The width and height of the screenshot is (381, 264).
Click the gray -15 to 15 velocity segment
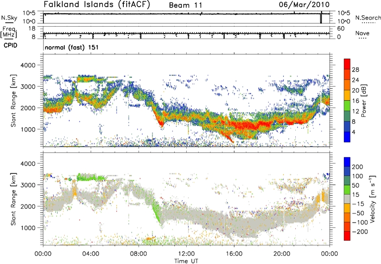tap(347, 199)
